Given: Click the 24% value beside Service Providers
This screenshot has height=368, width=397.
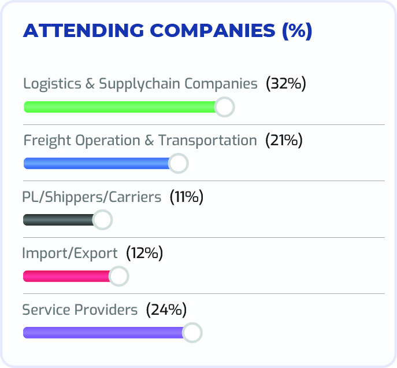Looking at the screenshot, I should click(166, 310).
